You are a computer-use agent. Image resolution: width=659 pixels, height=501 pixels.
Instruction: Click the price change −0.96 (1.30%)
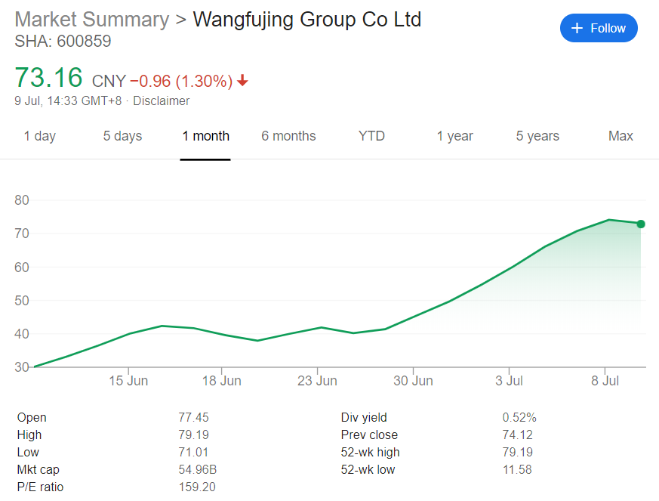pos(181,81)
